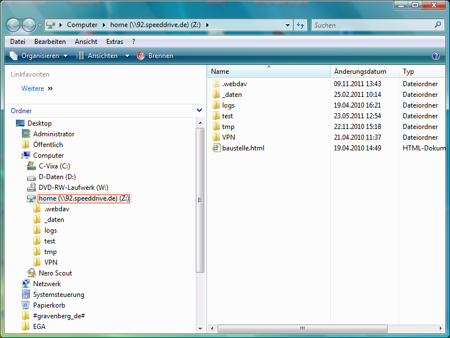Click the Weitere link in Linkfavoriten

(33, 88)
